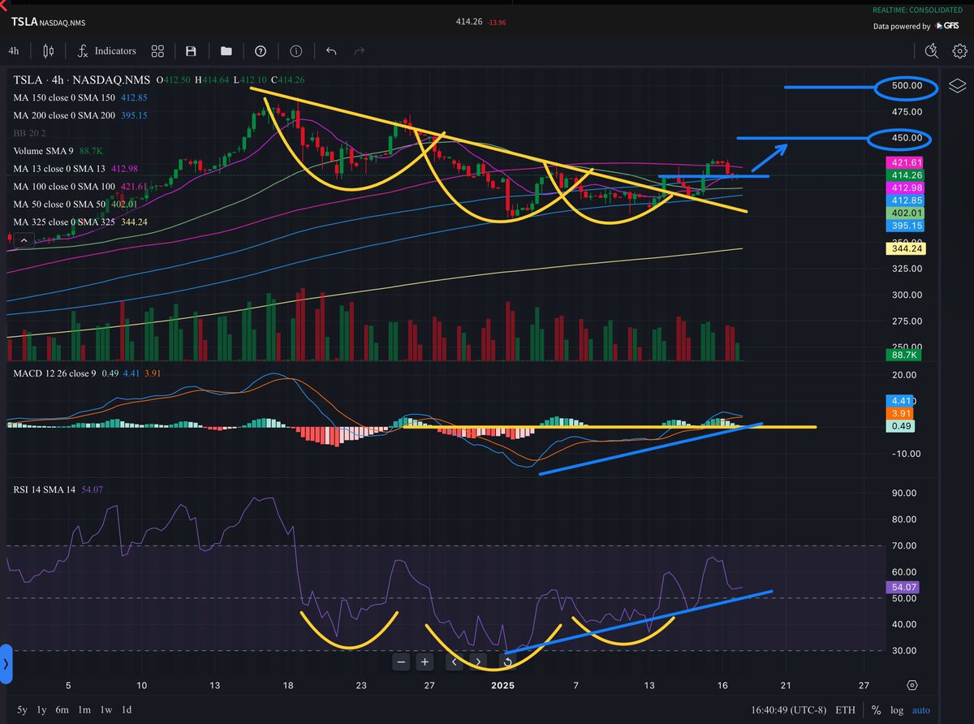Select the 1d date range

point(127,709)
